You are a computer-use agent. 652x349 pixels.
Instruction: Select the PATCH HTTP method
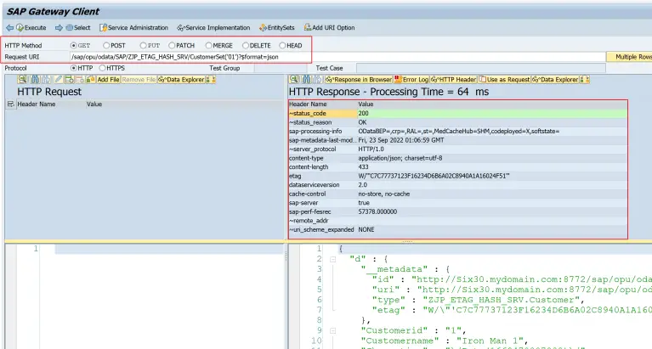pos(172,45)
